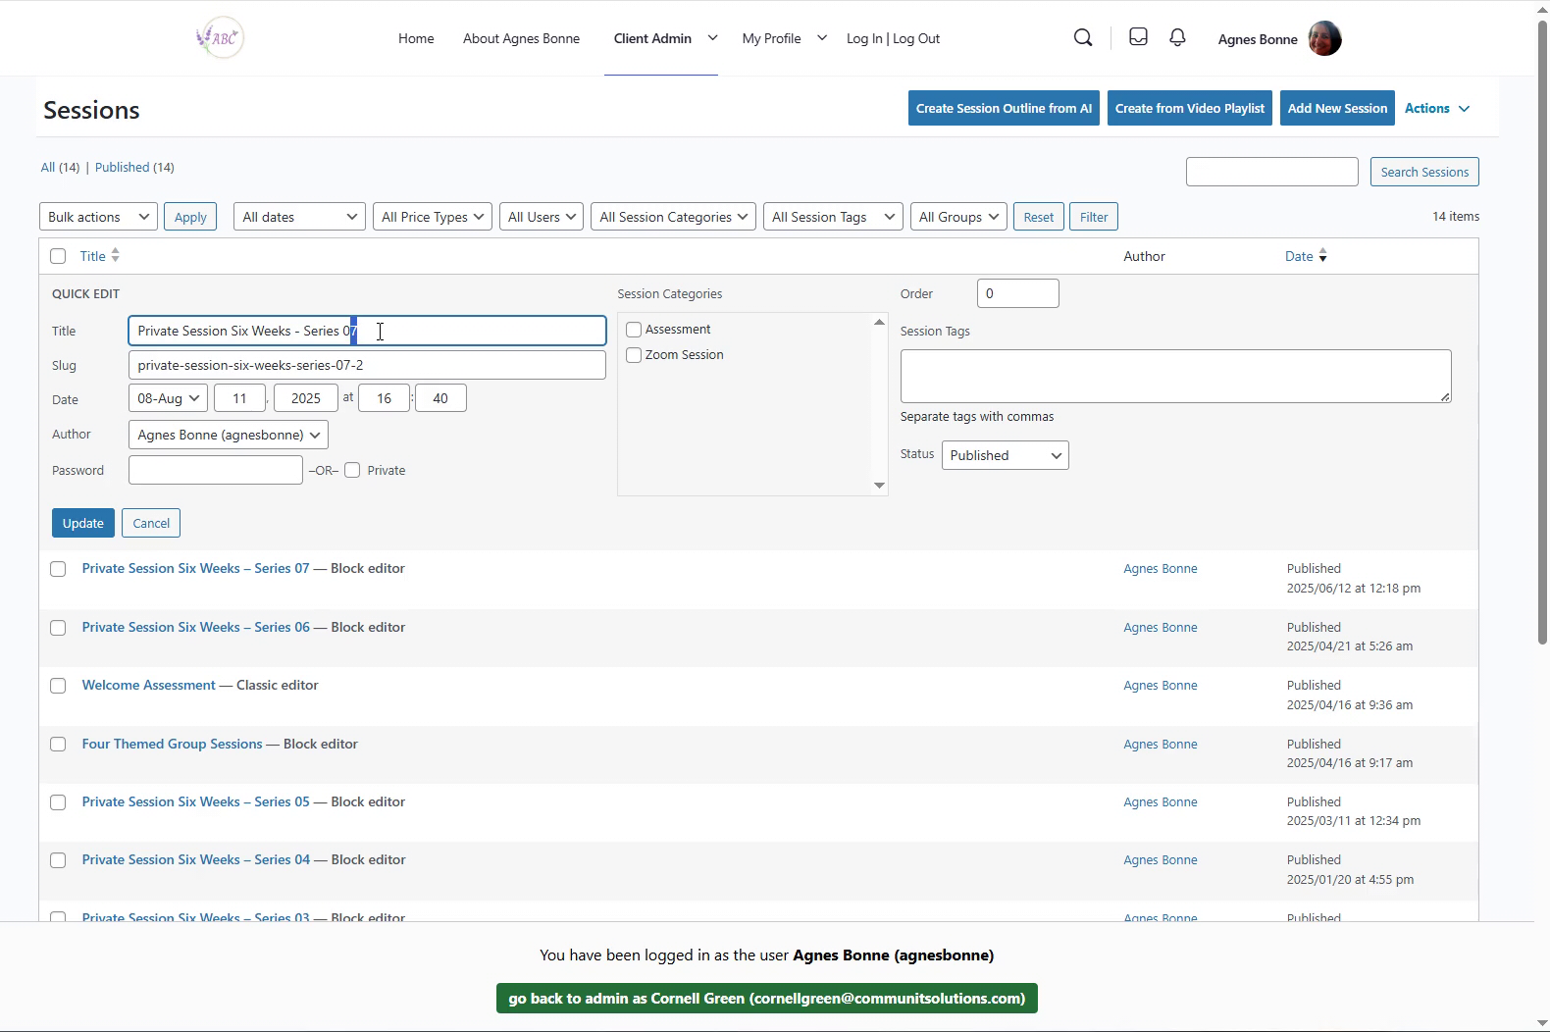This screenshot has height=1032, width=1550.
Task: Check the Assessment category checkbox
Action: click(634, 330)
